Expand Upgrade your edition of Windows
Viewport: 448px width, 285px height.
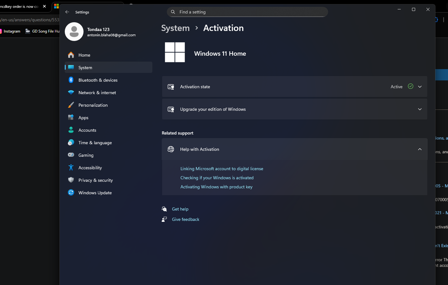pyautogui.click(x=294, y=109)
